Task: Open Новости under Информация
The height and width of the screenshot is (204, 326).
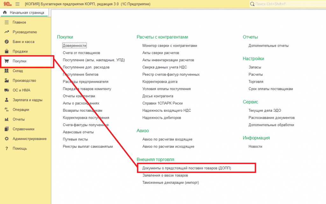Action: pos(255,146)
